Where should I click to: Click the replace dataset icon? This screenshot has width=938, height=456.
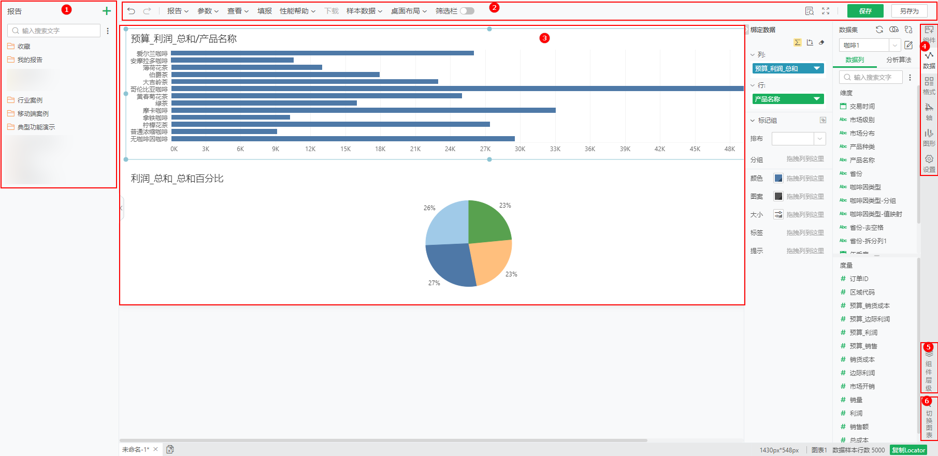[908, 30]
